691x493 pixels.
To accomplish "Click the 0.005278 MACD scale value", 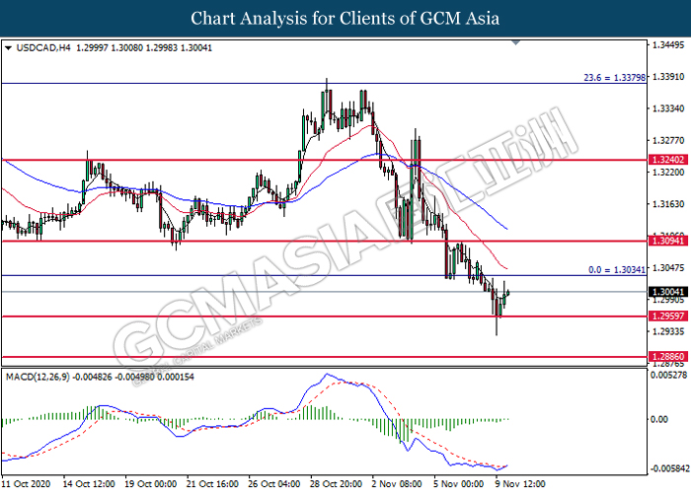I will point(669,375).
